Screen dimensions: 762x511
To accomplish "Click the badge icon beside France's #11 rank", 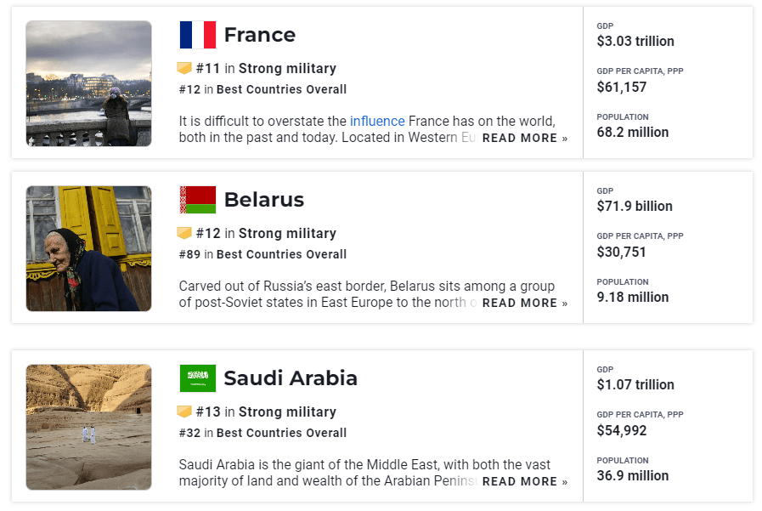I will [x=184, y=68].
